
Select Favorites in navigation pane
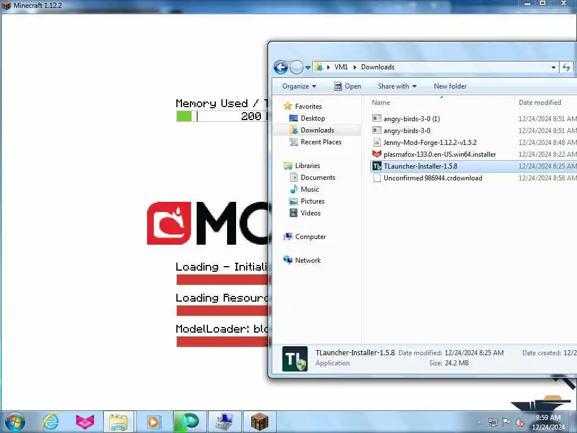[x=308, y=107]
